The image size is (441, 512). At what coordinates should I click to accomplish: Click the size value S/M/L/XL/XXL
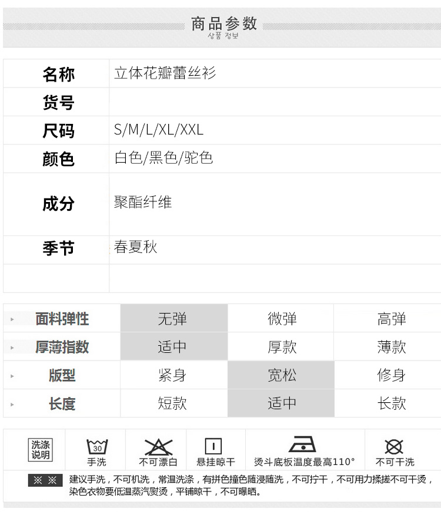[159, 130]
